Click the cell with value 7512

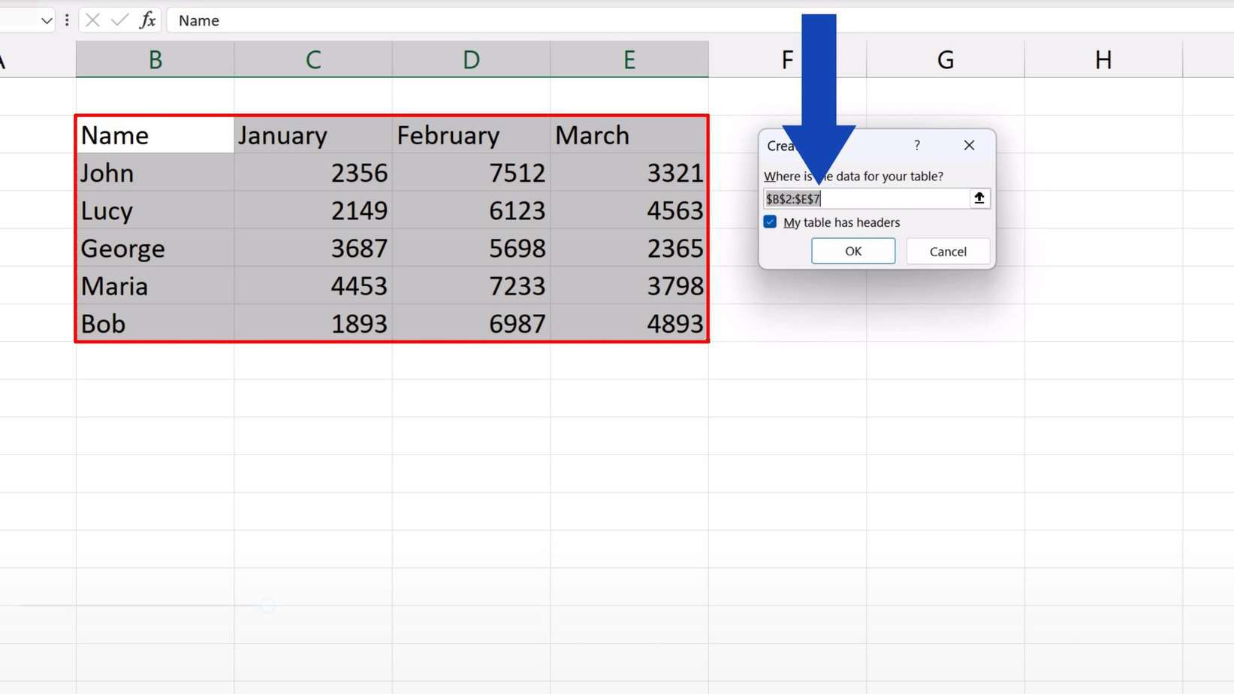(471, 173)
